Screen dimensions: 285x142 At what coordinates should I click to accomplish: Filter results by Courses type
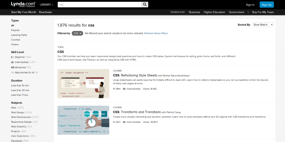coord(16,40)
